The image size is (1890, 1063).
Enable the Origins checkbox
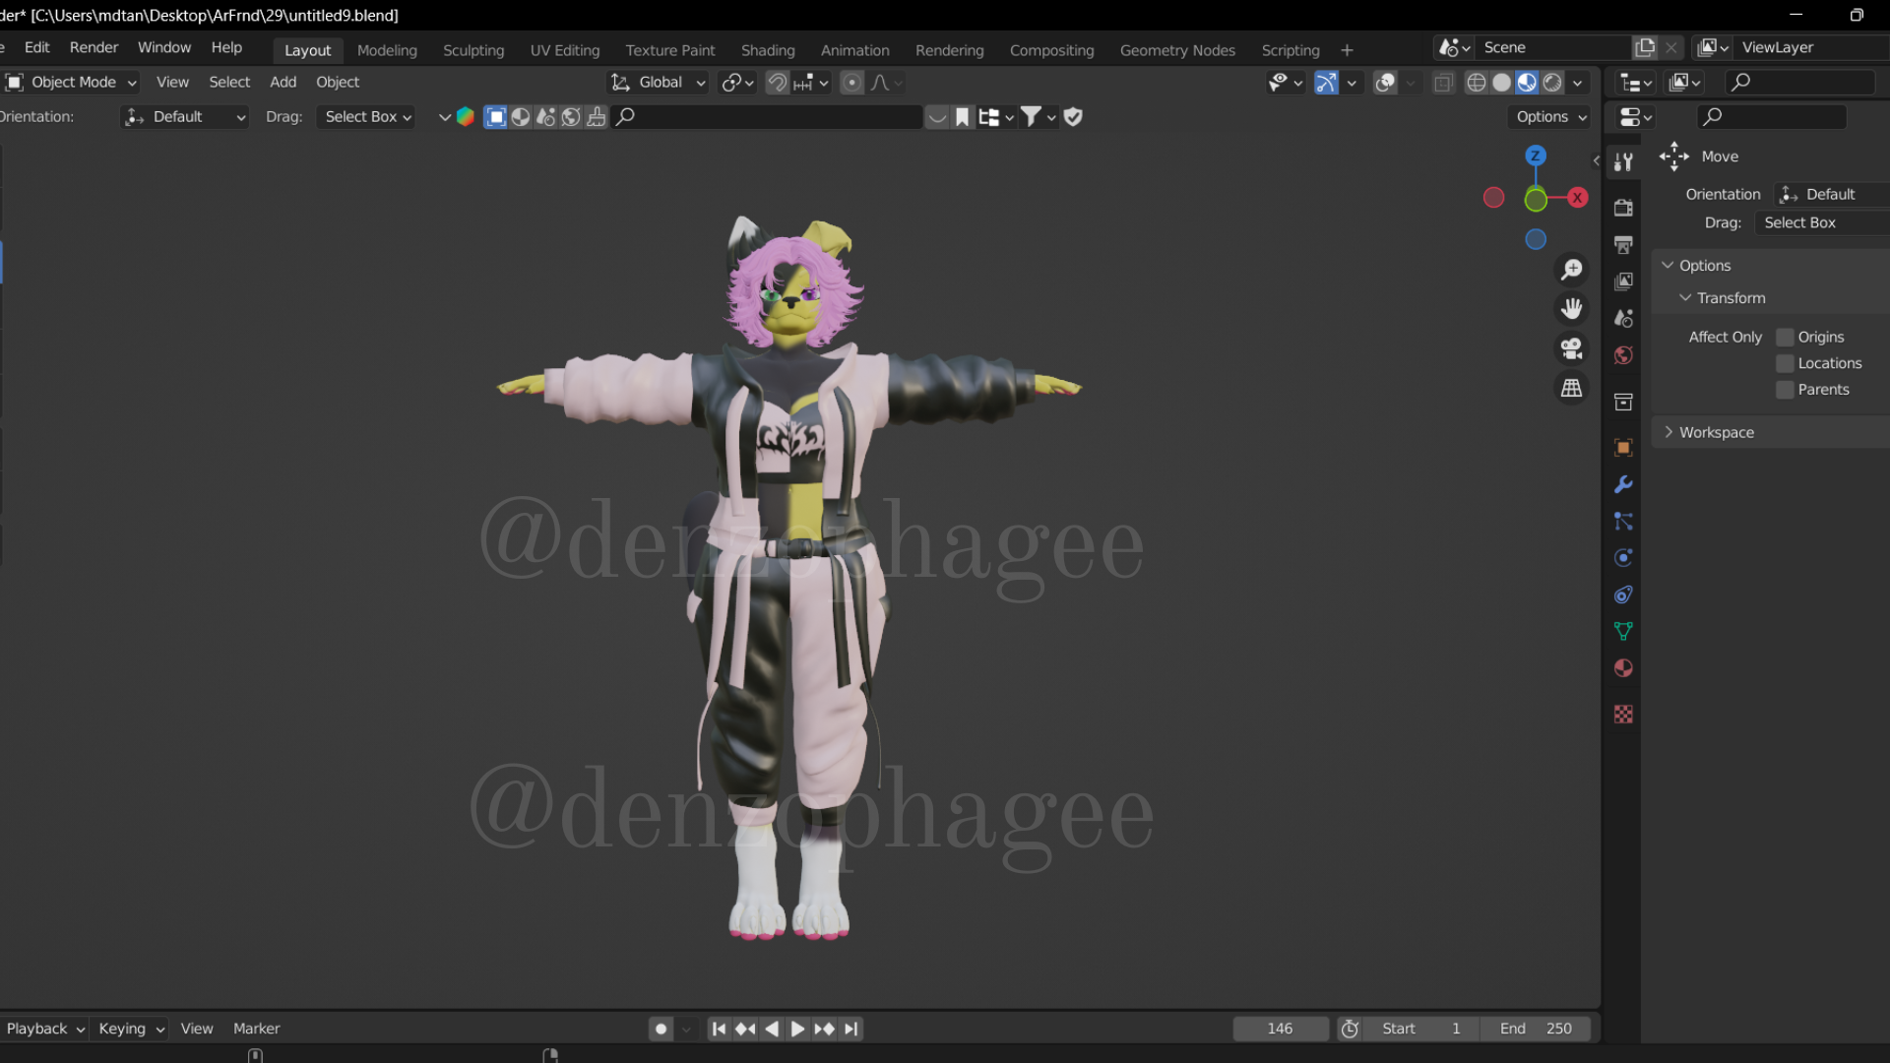1785,338
